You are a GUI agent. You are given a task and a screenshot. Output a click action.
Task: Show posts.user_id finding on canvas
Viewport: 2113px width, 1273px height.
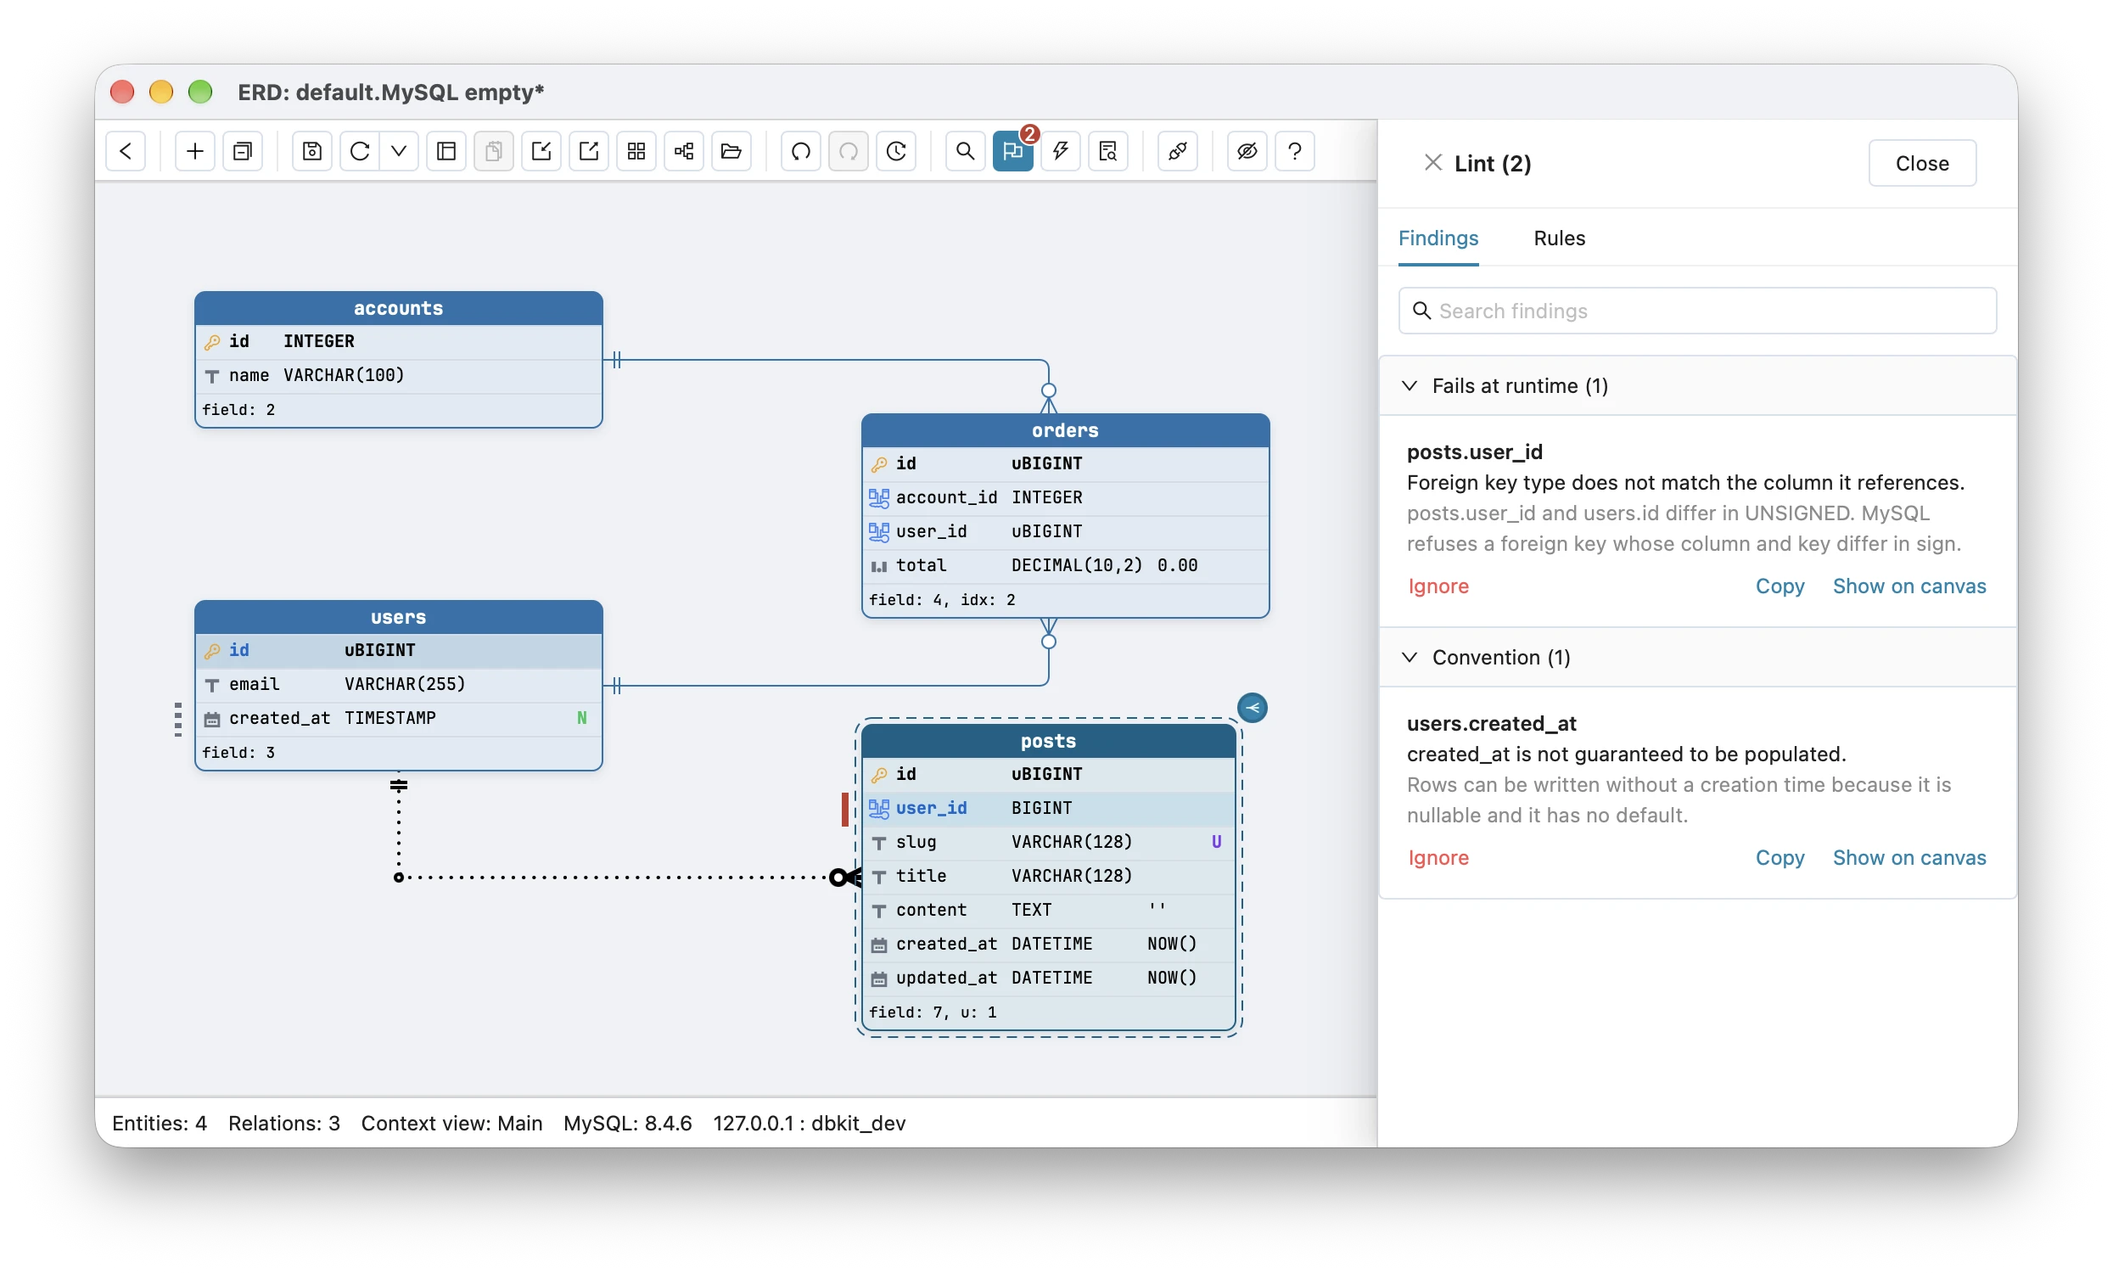click(1908, 586)
